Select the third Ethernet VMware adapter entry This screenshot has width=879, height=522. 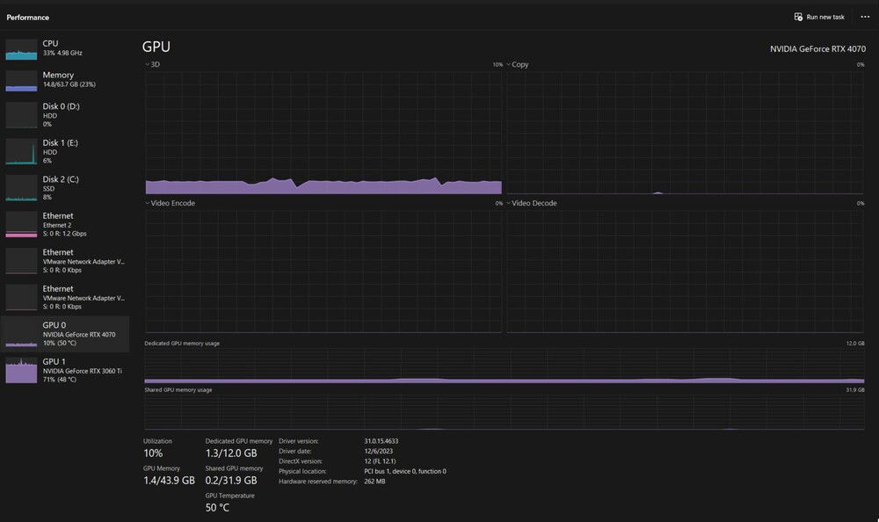tap(65, 297)
